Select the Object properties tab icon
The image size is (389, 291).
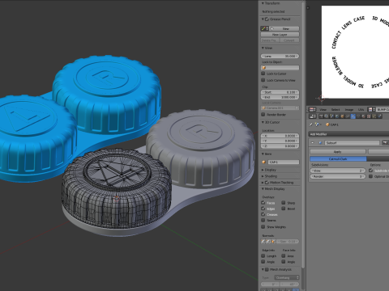coord(342,116)
